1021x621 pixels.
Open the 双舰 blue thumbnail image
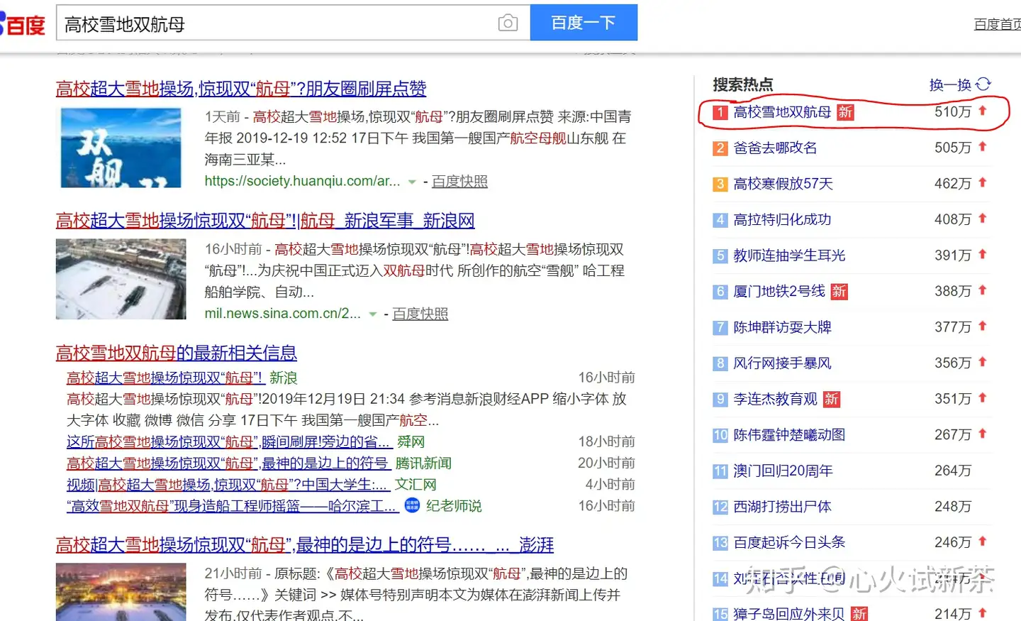tap(121, 148)
